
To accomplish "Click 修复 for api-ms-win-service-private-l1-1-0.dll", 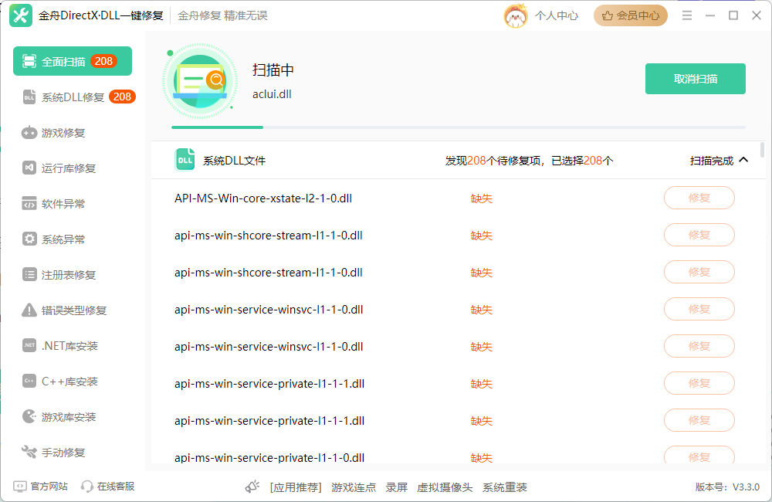I will (x=699, y=456).
